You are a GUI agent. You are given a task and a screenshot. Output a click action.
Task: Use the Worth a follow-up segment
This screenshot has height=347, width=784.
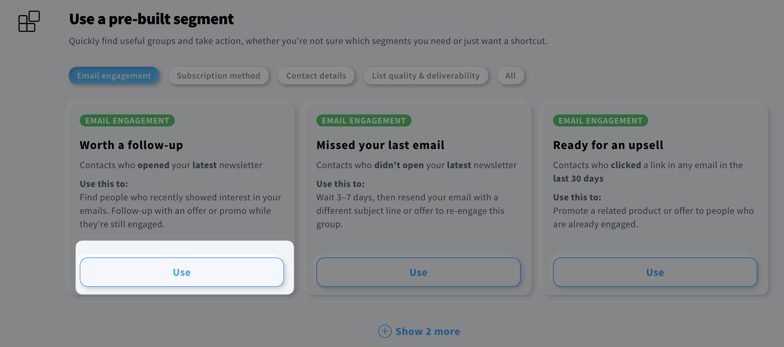coord(181,272)
